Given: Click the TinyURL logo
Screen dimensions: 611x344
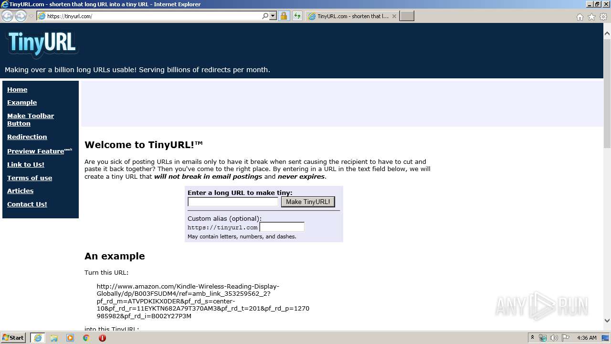Looking at the screenshot, I should 42,43.
